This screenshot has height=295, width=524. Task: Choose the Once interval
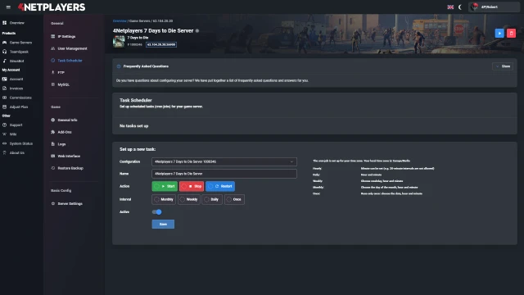[234, 199]
